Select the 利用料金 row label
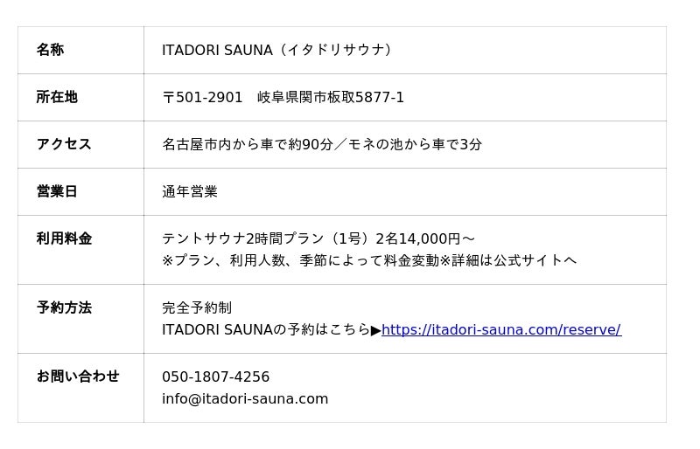 (64, 238)
